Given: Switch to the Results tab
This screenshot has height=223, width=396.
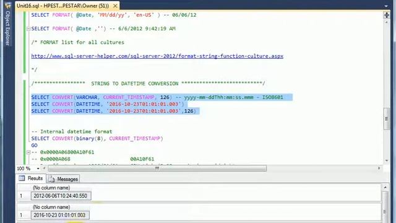Looking at the screenshot, I should [31, 178].
